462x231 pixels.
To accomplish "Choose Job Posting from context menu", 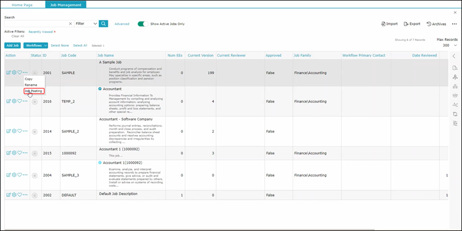I will pyautogui.click(x=34, y=91).
